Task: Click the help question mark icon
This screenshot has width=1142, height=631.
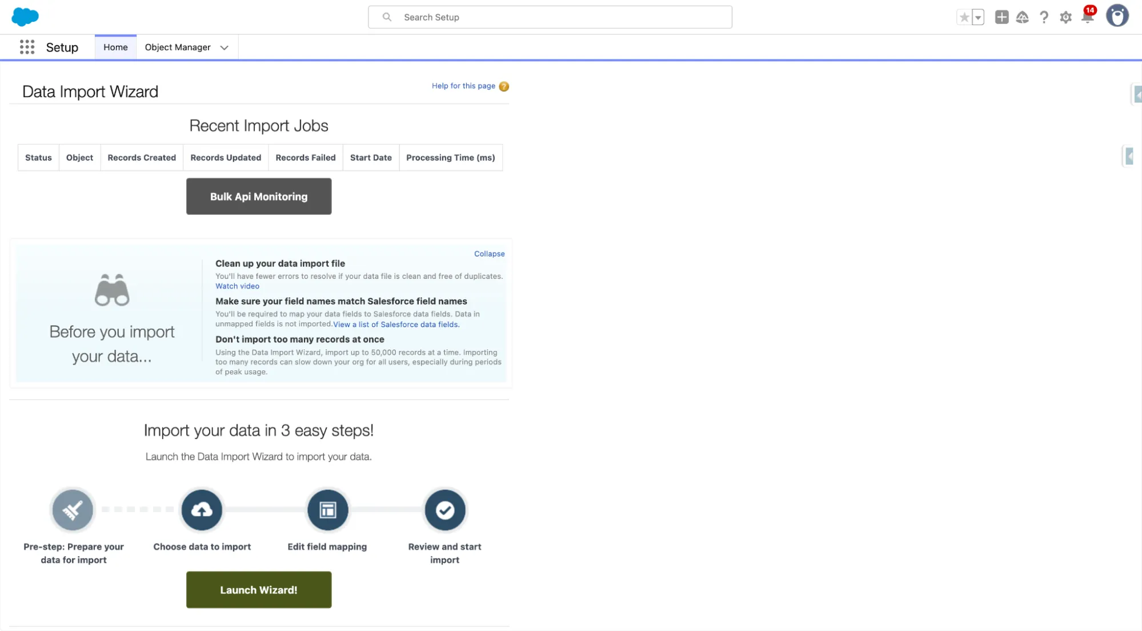Action: pyautogui.click(x=1044, y=17)
